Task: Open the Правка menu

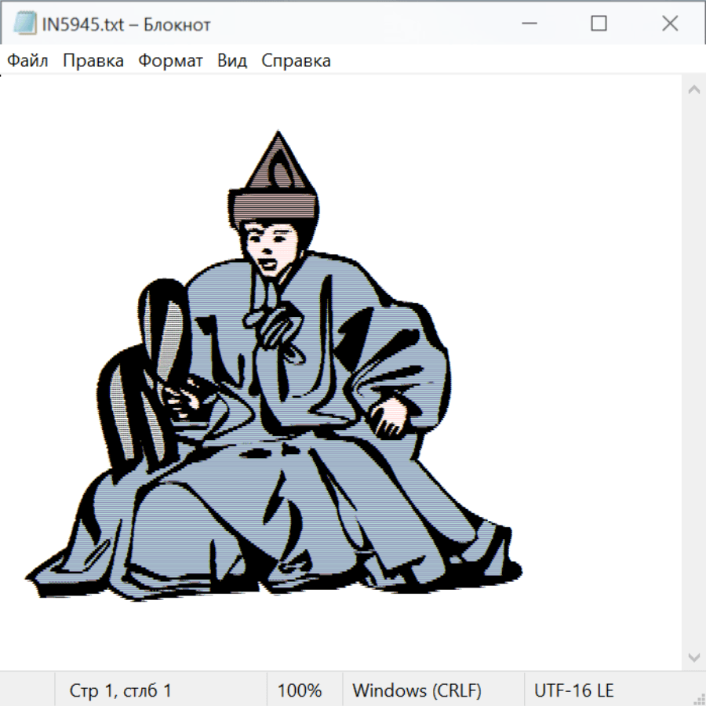Action: (x=93, y=61)
